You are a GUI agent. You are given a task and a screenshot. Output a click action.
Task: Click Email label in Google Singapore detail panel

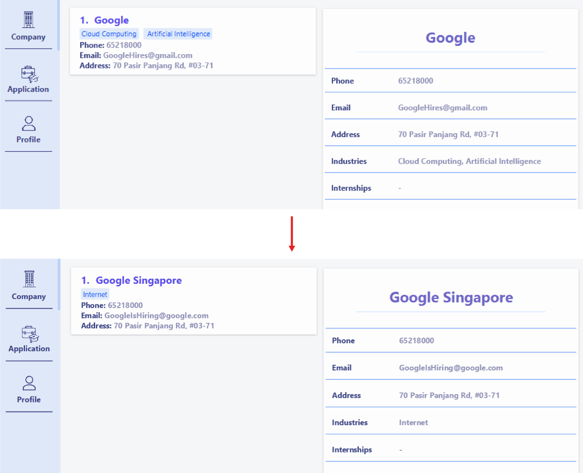(342, 368)
